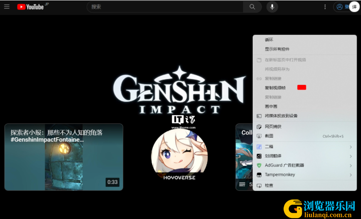The width and height of the screenshot is (361, 219).
Task: Click the scissors icon beside 截图
Action: 259,136
